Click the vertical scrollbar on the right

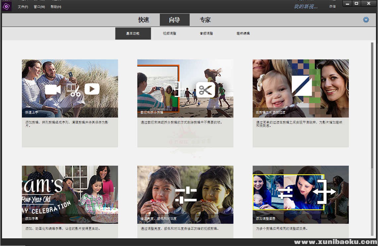coord(372,133)
